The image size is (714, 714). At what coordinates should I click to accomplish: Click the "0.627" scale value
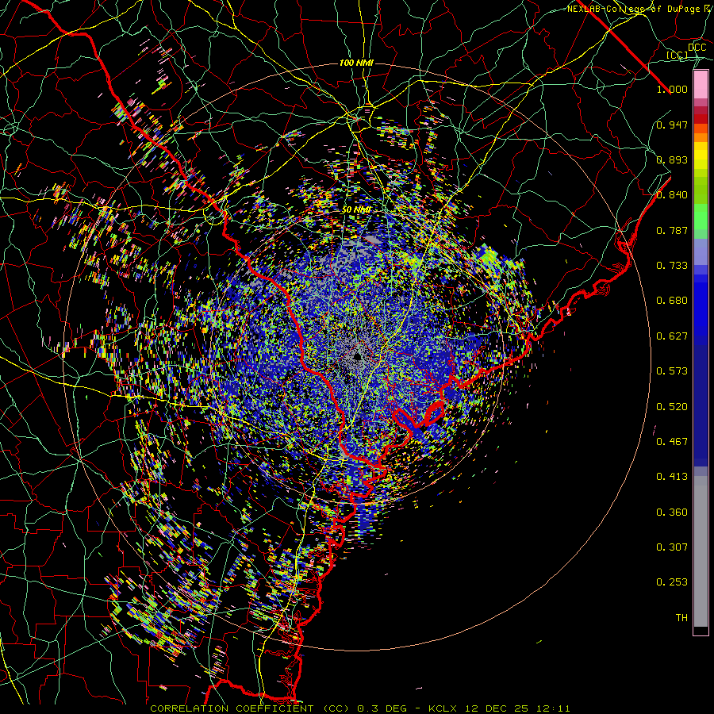[x=672, y=336]
